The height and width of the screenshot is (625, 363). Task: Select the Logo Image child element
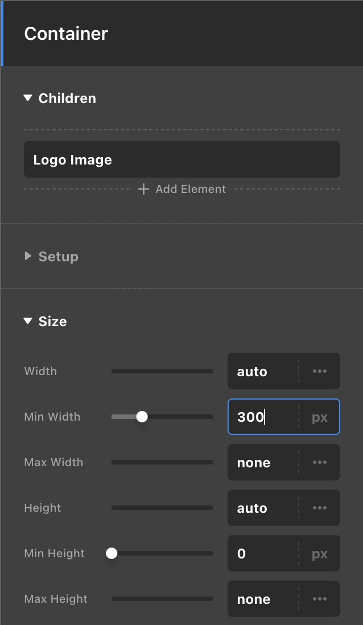(181, 159)
